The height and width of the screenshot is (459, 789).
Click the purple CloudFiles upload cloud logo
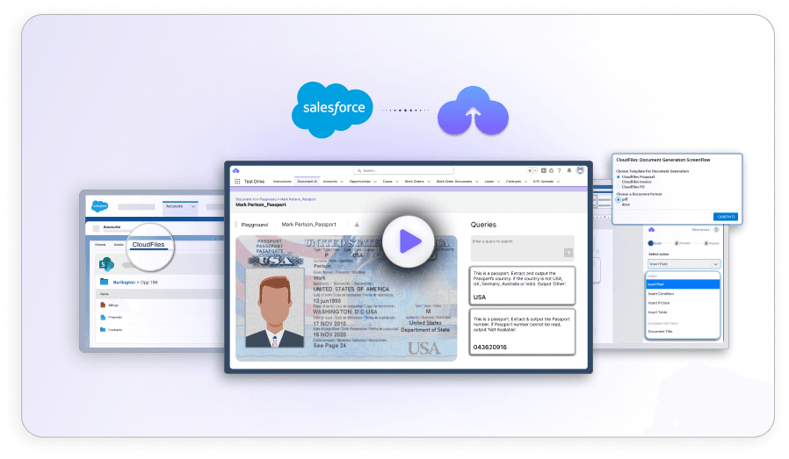[473, 111]
